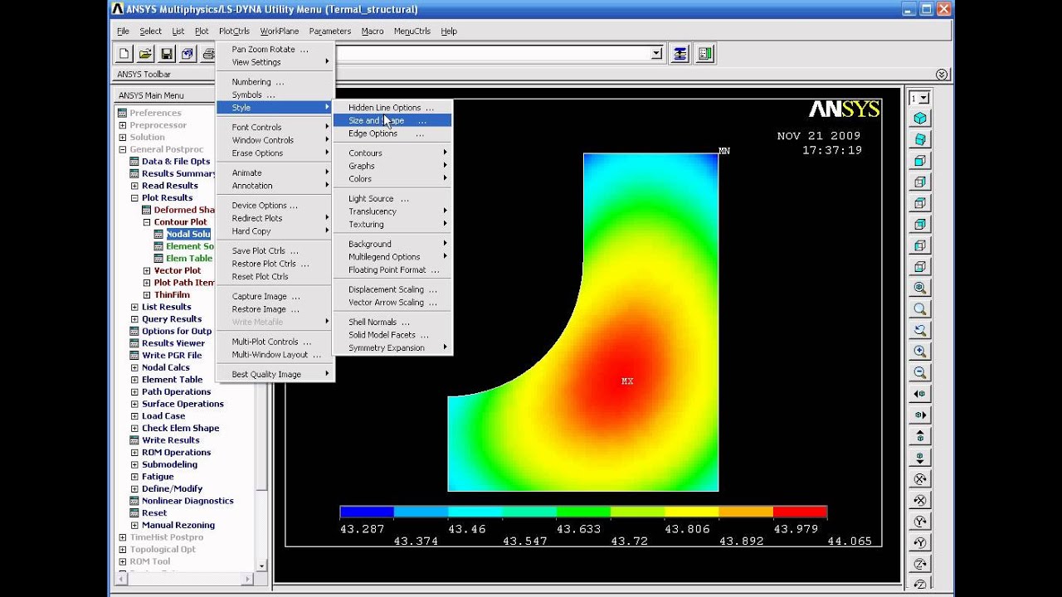Select Symmetry Expansion submenu
Viewport: 1062px width, 597px height.
point(392,348)
